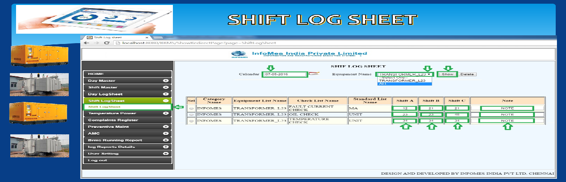
Task: Click Shift B field in OIL CHECK row
Action: click(x=431, y=114)
